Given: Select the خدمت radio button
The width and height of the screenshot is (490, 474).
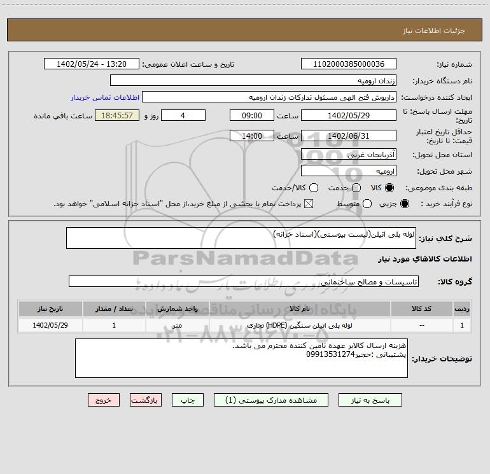Looking at the screenshot, I should click(x=356, y=188).
